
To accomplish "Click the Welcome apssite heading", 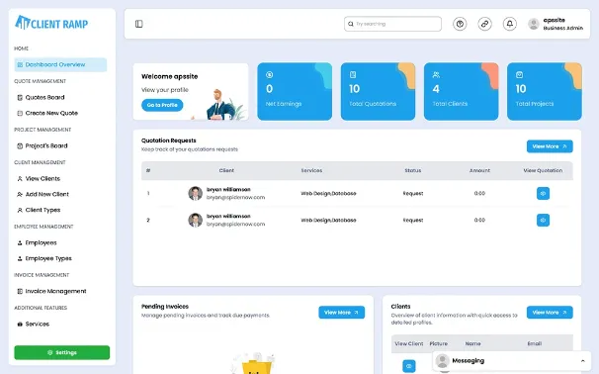I will 170,76.
